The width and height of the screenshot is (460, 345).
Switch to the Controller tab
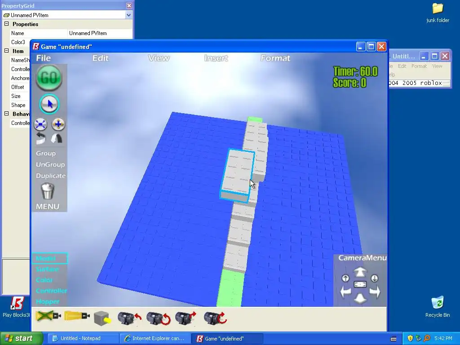[x=51, y=291]
